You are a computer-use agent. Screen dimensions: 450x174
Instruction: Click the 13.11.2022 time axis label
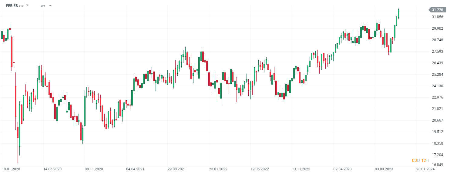point(301,169)
